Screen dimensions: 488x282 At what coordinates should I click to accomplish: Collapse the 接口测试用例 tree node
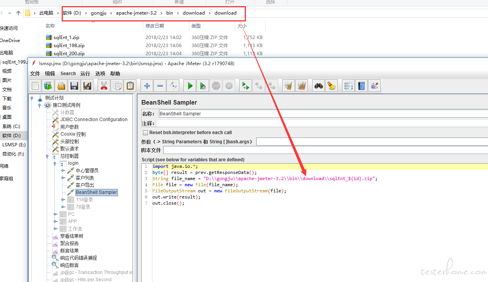click(x=39, y=105)
